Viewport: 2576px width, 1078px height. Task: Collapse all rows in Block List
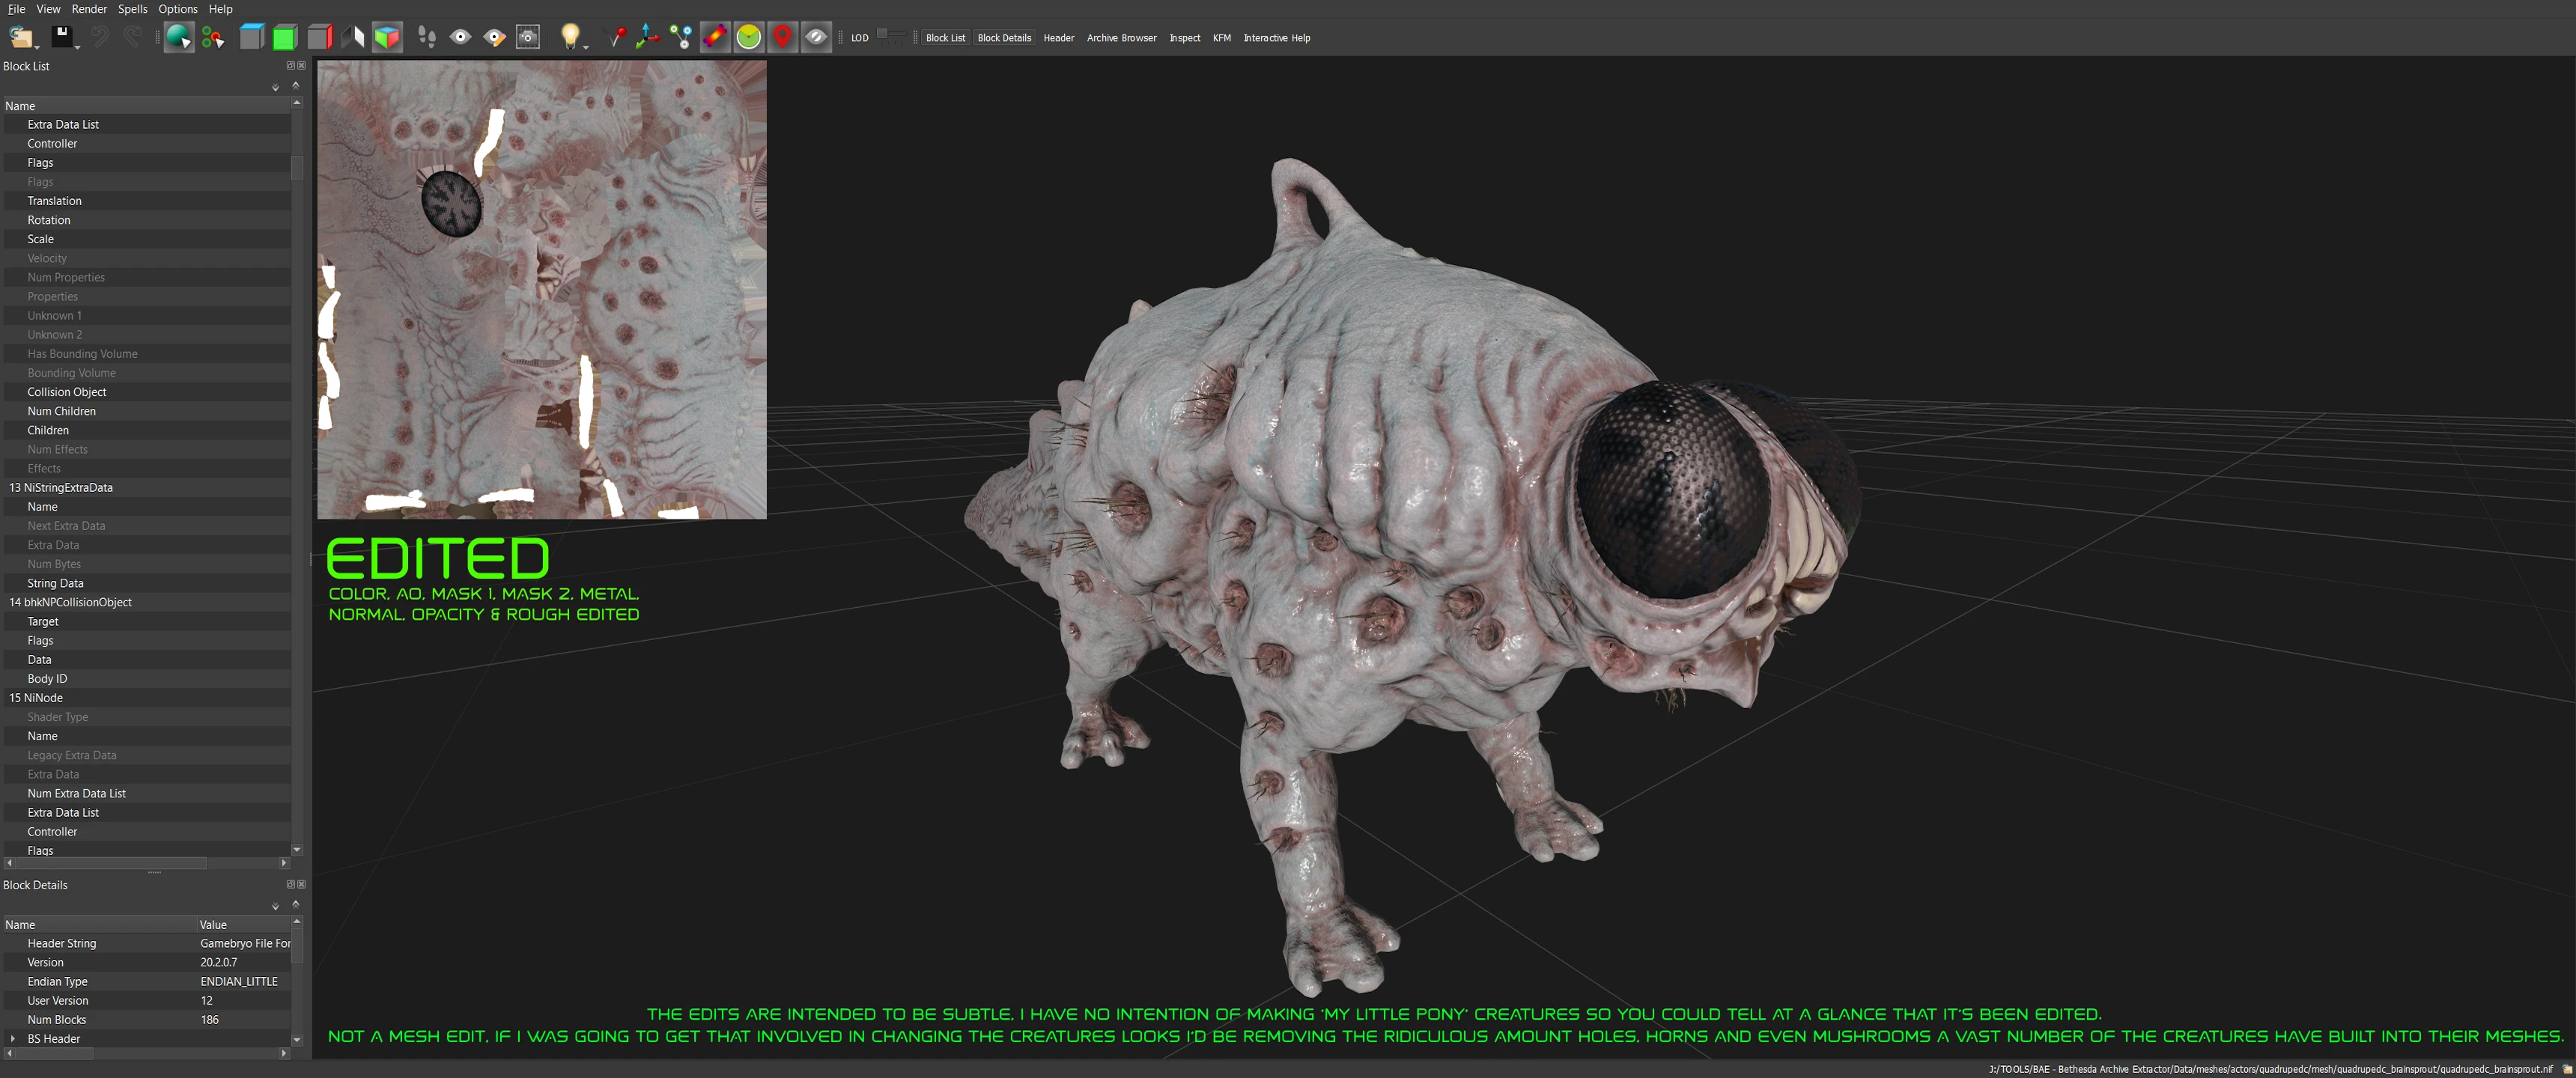295,85
